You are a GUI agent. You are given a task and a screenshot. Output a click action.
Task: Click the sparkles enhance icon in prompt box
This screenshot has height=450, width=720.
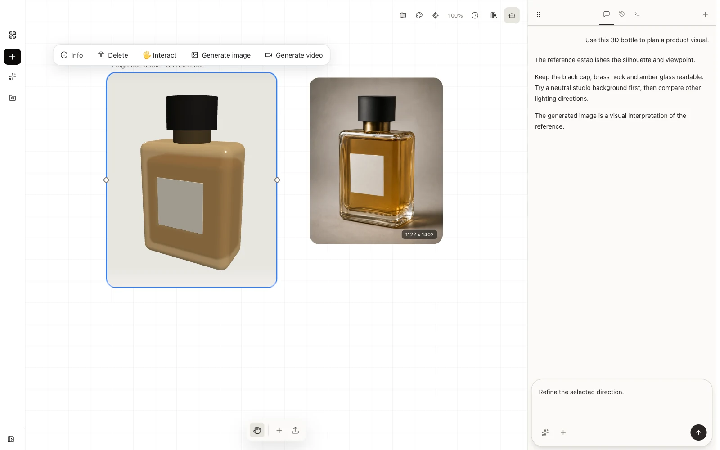click(x=545, y=432)
